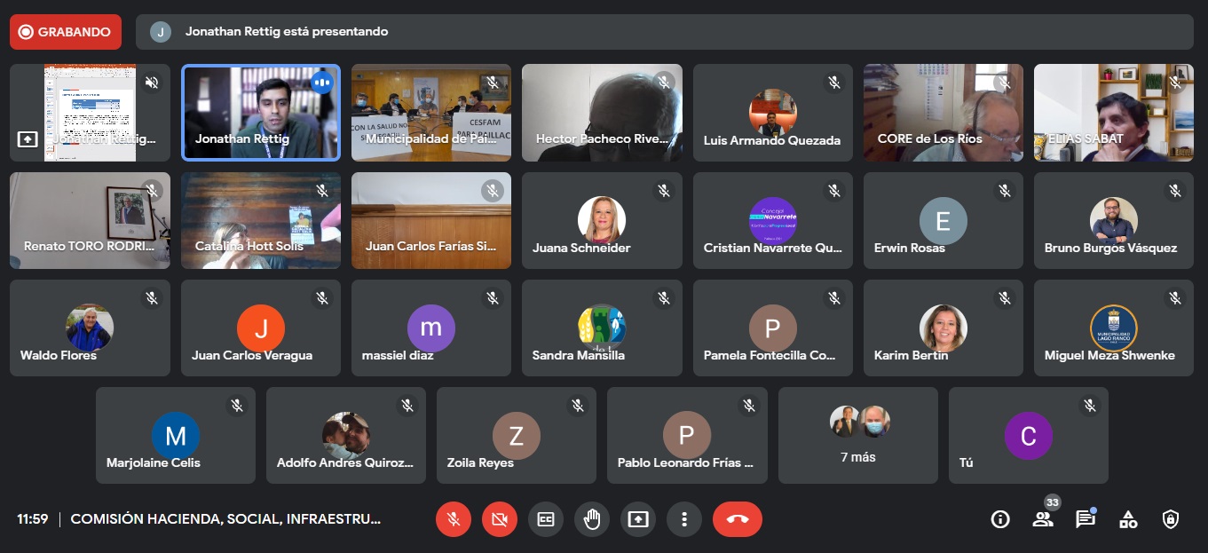
Task: Click the ELIAS SABAT video tile
Action: tap(1113, 113)
